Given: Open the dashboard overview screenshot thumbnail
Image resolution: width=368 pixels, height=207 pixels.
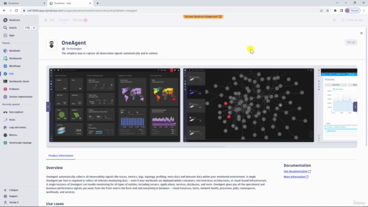Looking at the screenshot, I should pos(115,105).
